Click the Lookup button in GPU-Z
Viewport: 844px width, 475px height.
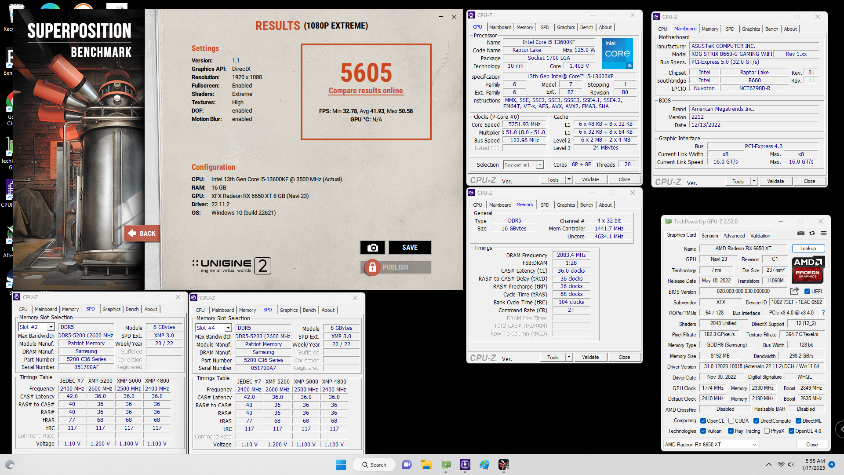point(808,248)
